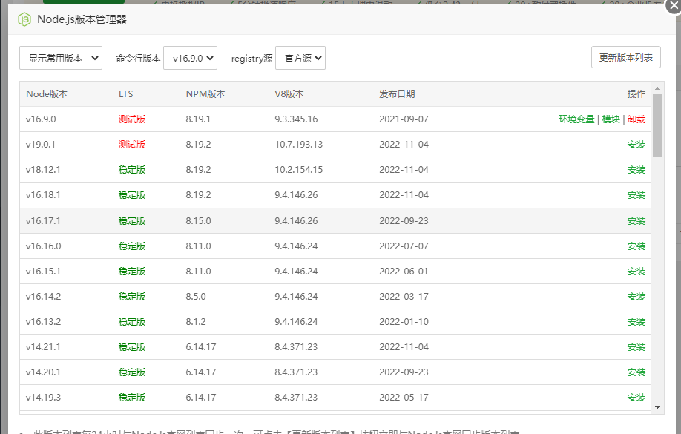The width and height of the screenshot is (681, 434).
Task: Install Node v16.18.1
Action: point(636,194)
